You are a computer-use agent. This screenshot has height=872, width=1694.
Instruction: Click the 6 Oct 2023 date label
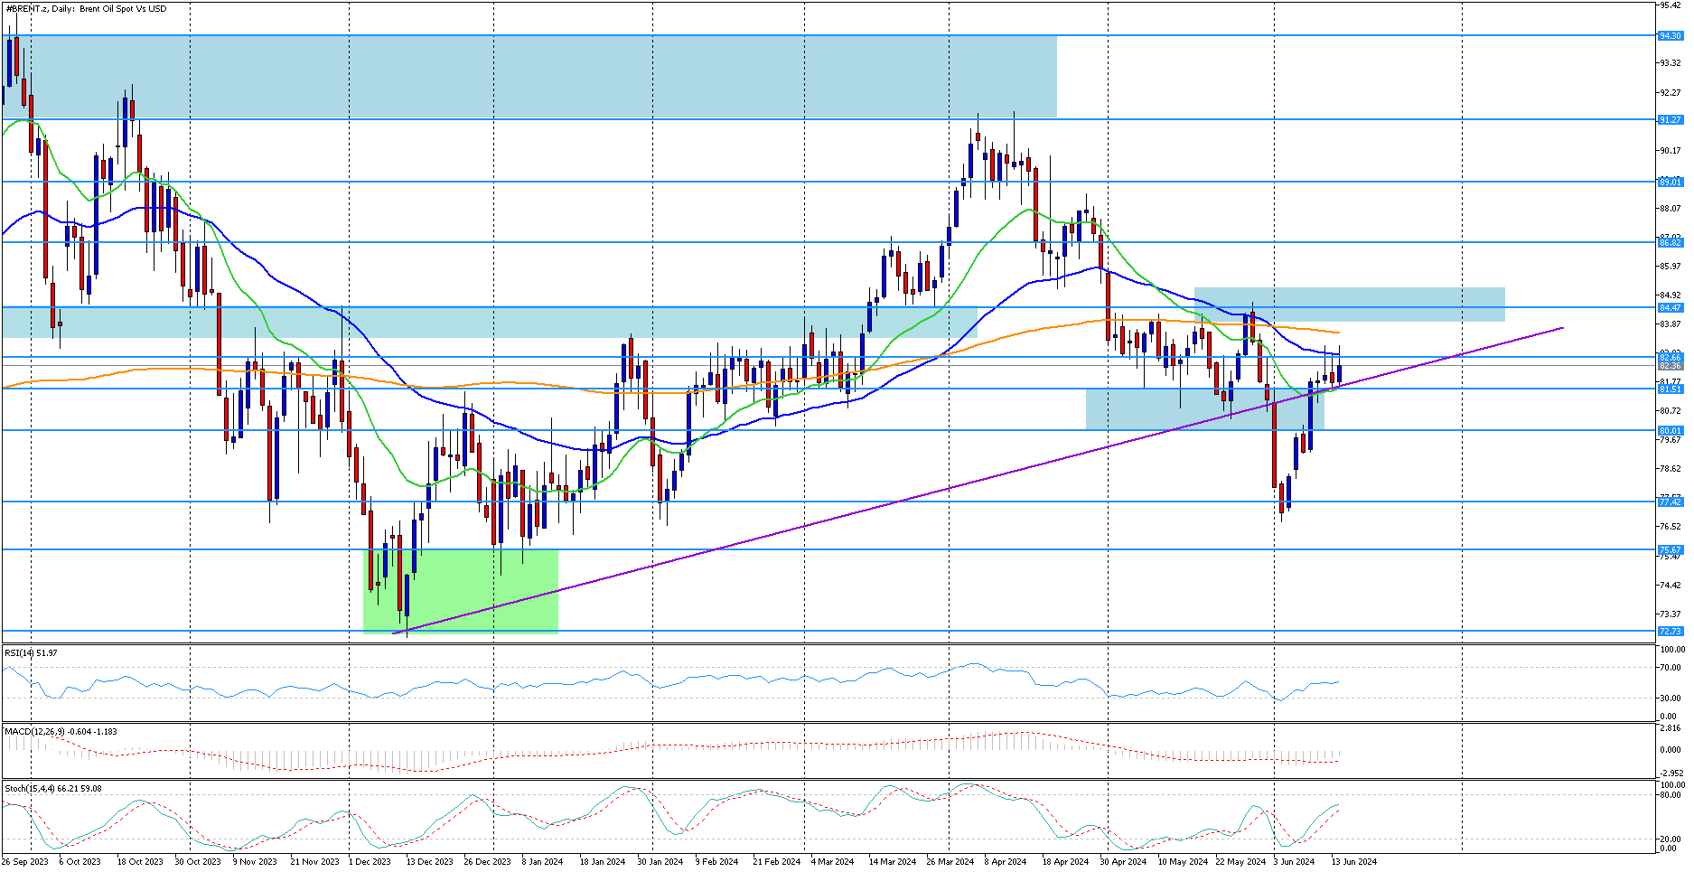(x=80, y=861)
